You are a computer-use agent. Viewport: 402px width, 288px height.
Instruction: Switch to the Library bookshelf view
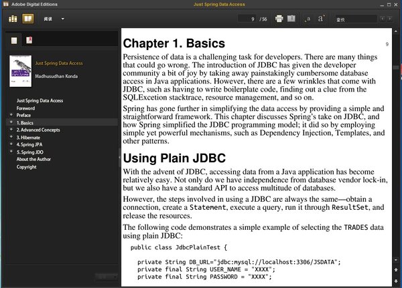click(13, 19)
